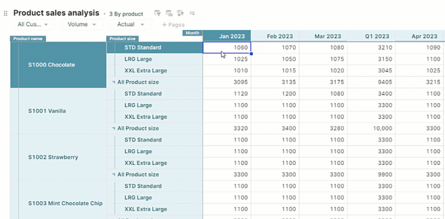Click Chocolate XXL Extra Large Jan cell 1010
This screenshot has height=219, width=445.
click(227, 70)
